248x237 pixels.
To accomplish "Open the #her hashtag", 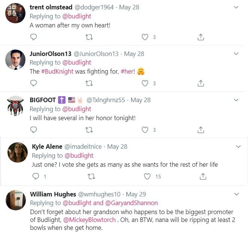I will [x=128, y=71].
